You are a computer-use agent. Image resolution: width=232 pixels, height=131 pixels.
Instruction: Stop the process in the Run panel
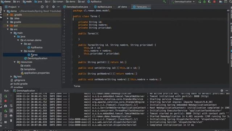pos(5,101)
